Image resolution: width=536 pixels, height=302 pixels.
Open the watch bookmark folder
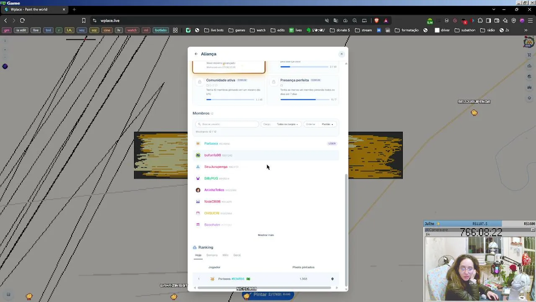point(258,30)
